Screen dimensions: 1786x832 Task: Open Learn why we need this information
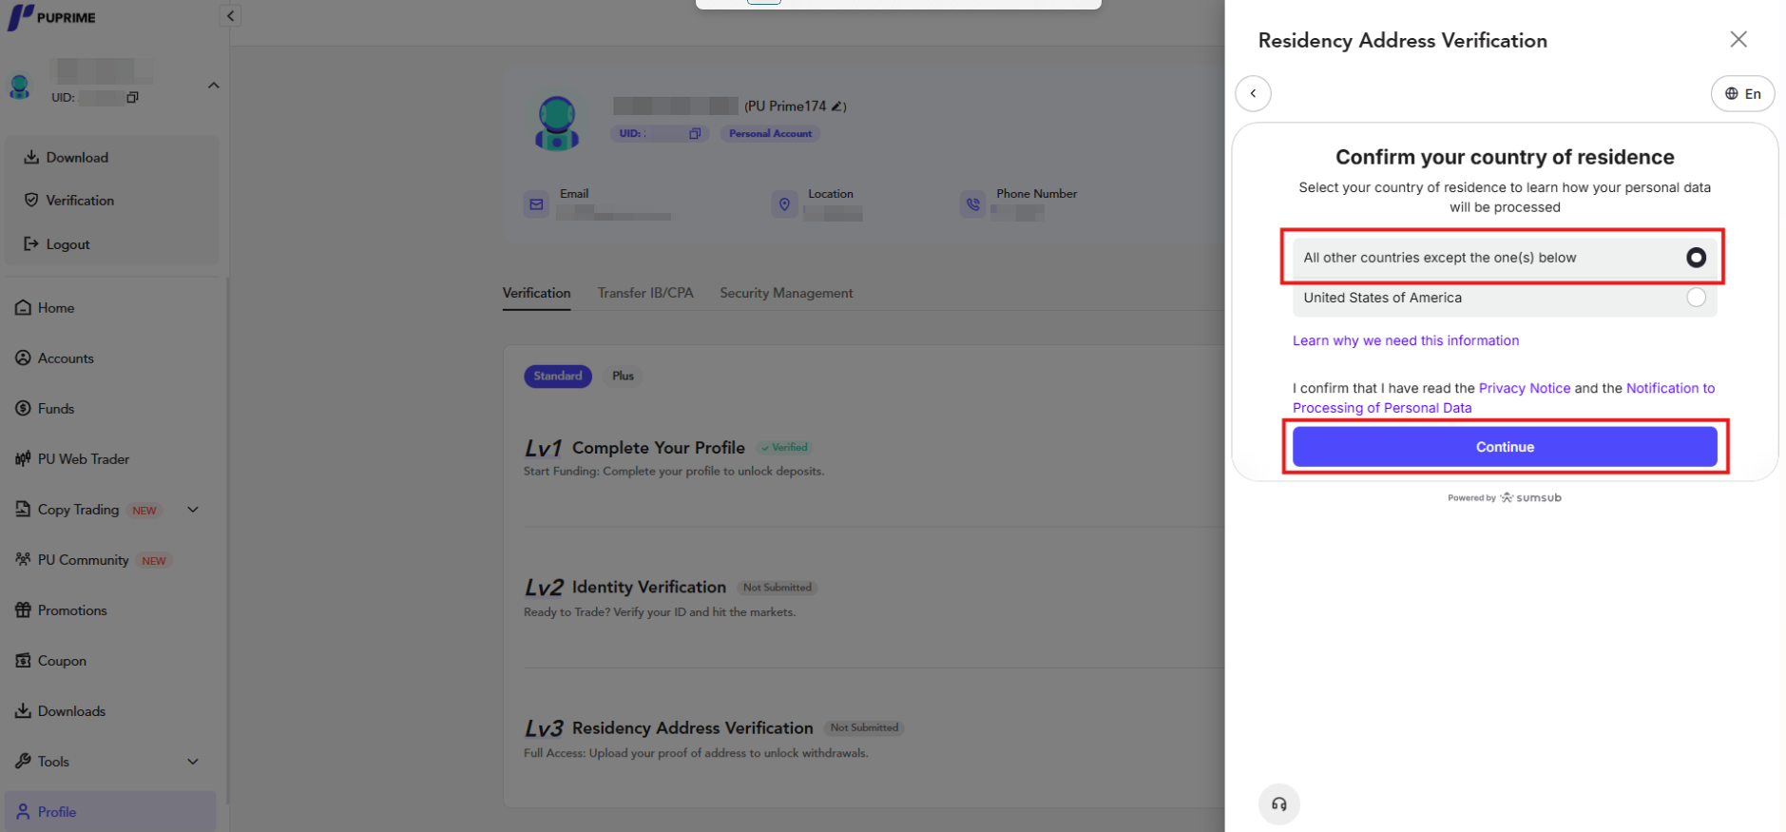1406,340
